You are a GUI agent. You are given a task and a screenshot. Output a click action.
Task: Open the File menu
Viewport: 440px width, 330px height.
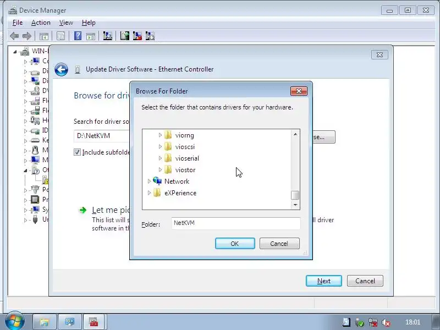tap(18, 23)
